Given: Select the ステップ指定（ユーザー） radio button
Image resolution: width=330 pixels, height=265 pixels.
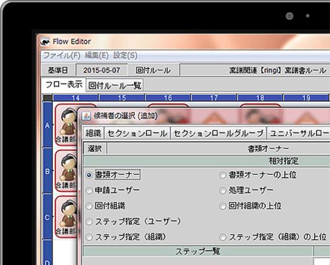Looking at the screenshot, I should click(89, 221).
